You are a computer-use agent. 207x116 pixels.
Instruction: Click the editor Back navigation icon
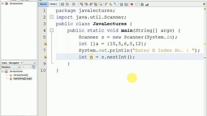coord(67,4)
